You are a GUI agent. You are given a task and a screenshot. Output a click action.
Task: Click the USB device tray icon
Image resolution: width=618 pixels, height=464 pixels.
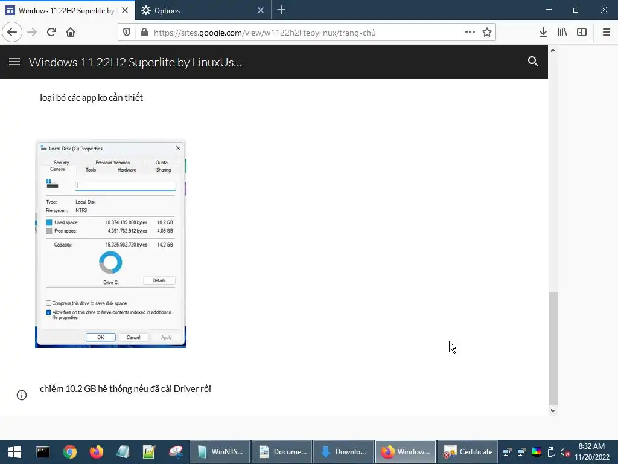[551, 452]
